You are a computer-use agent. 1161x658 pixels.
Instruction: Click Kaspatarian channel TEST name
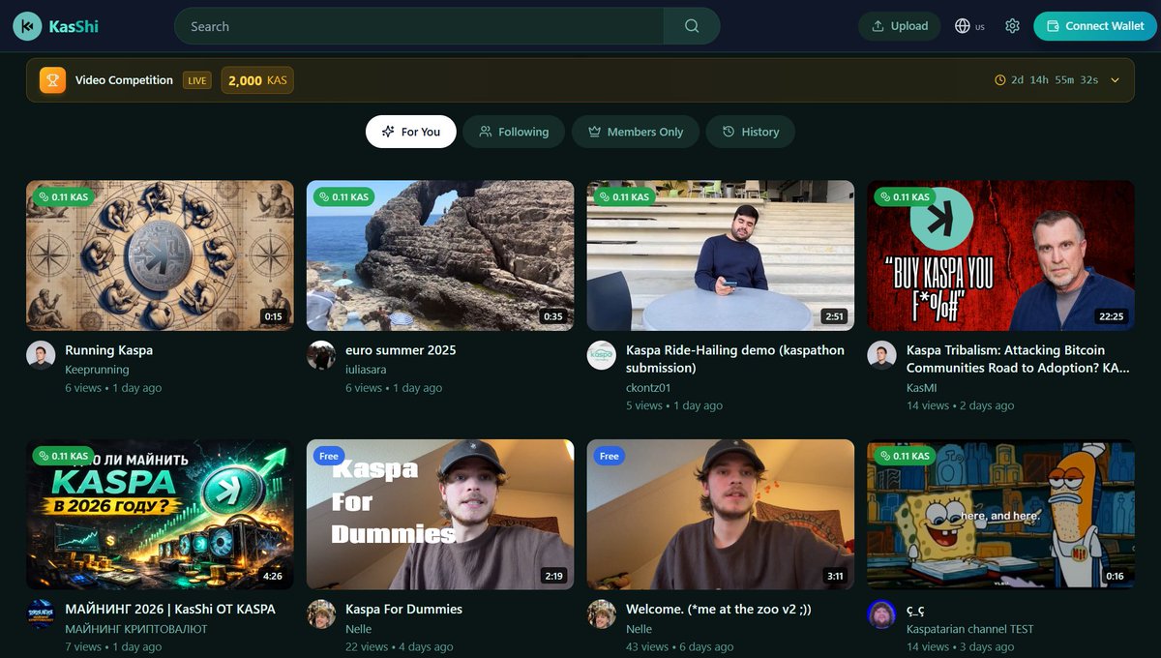(x=969, y=629)
